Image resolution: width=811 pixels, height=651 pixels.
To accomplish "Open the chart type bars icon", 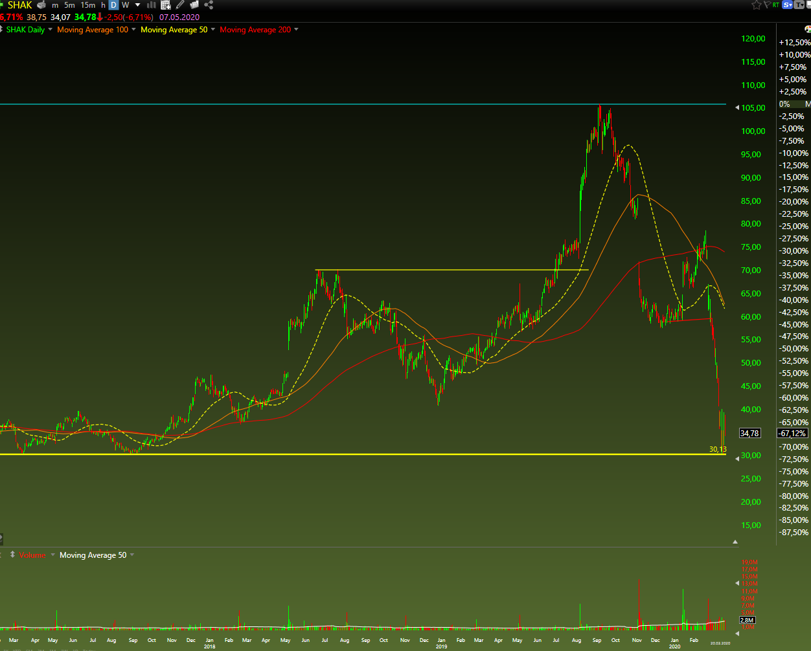I will [x=152, y=5].
